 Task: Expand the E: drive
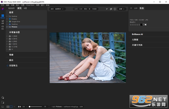(x=7, y=41)
